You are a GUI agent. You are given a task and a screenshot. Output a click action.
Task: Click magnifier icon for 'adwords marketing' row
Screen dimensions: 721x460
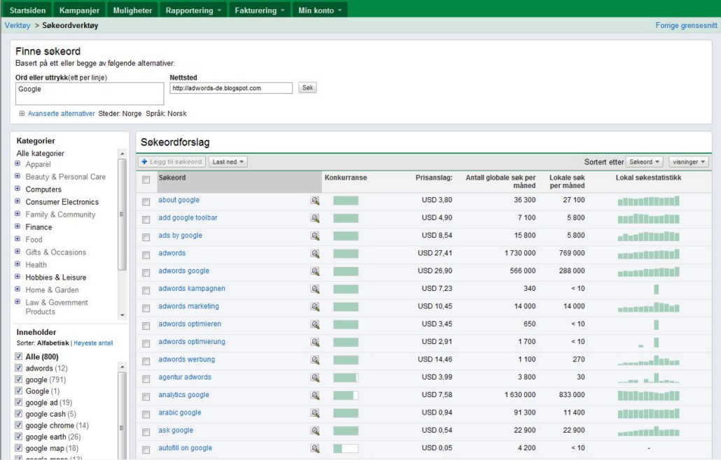315,307
